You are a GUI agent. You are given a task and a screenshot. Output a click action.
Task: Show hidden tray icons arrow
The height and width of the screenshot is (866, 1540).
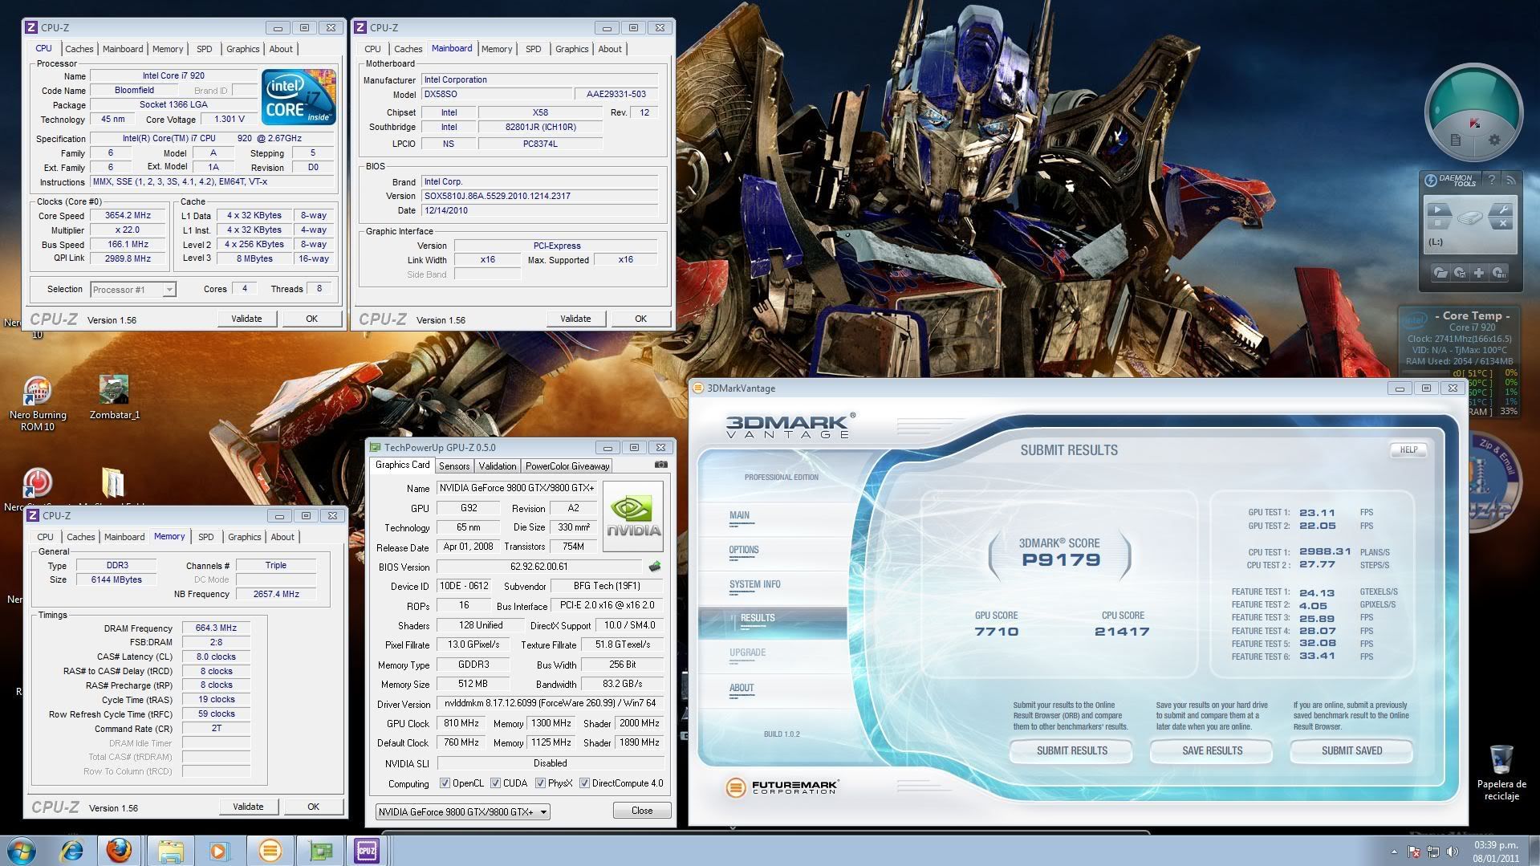tap(1394, 852)
